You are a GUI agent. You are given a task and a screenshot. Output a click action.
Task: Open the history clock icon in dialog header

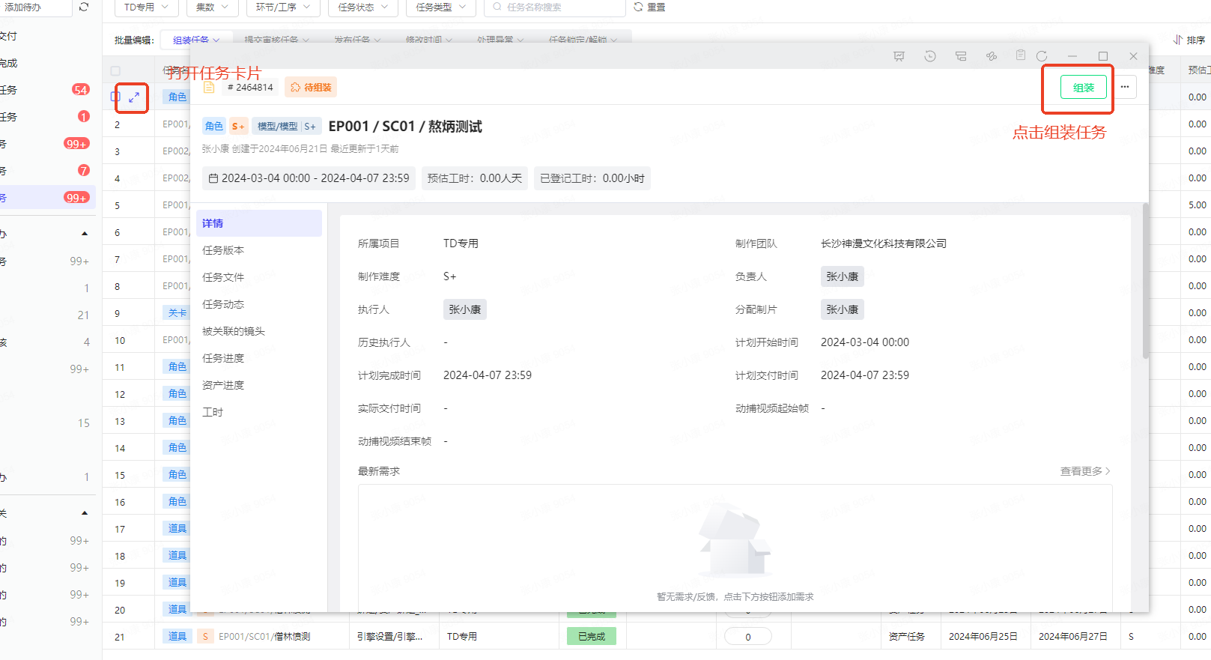click(x=929, y=56)
